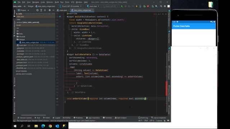This screenshot has width=230, height=129.
Task: Click the Flutter hot reload lightning icon
Action: 137,6
